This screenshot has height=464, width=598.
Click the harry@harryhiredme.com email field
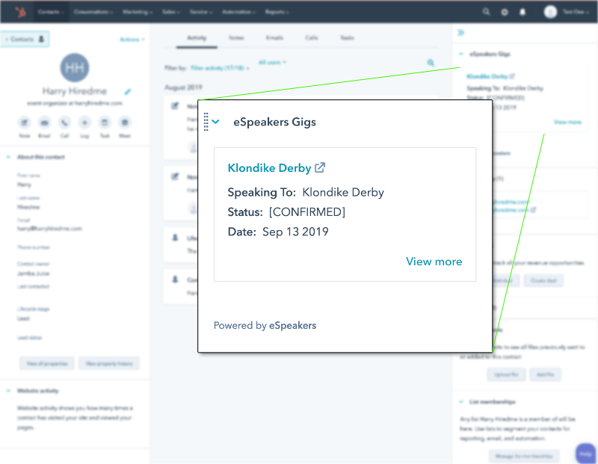(x=49, y=229)
